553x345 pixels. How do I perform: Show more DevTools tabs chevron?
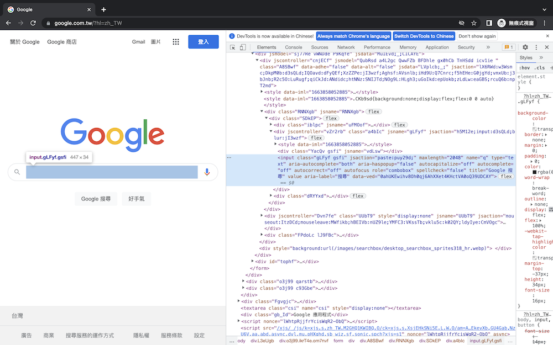click(488, 47)
